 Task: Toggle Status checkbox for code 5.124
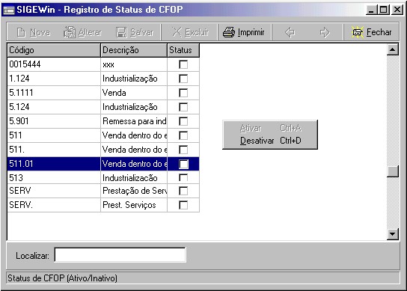pos(183,107)
